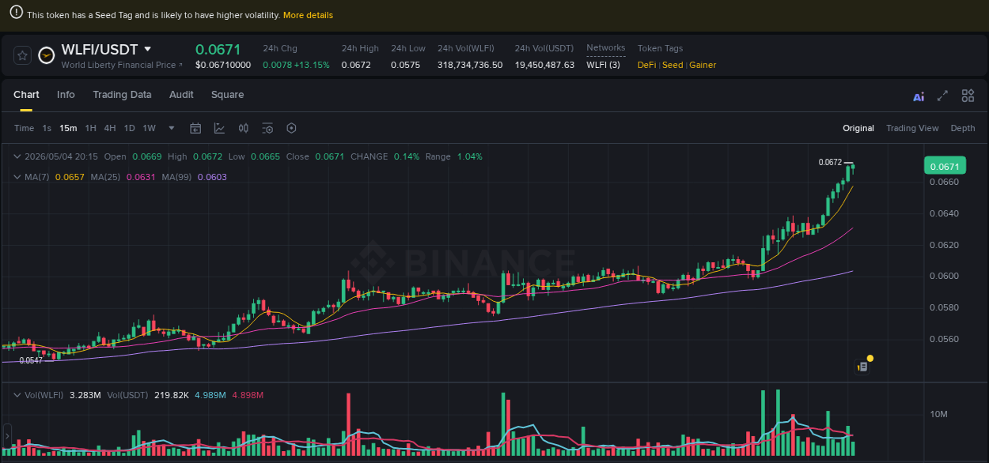Switch to the Square tab

pos(227,95)
